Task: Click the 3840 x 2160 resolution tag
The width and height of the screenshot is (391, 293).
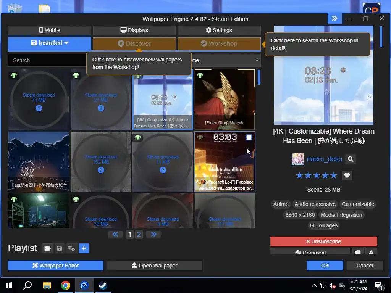Action: (x=300, y=215)
